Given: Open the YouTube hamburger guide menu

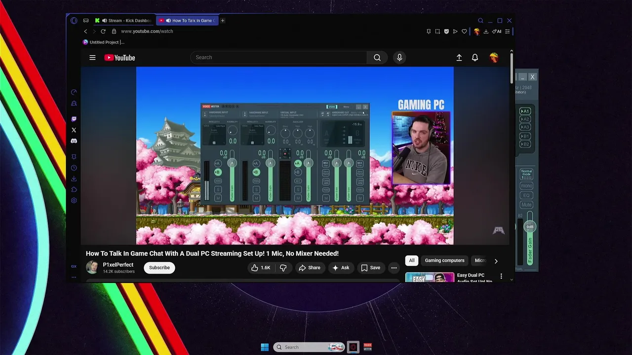Looking at the screenshot, I should click(x=92, y=58).
